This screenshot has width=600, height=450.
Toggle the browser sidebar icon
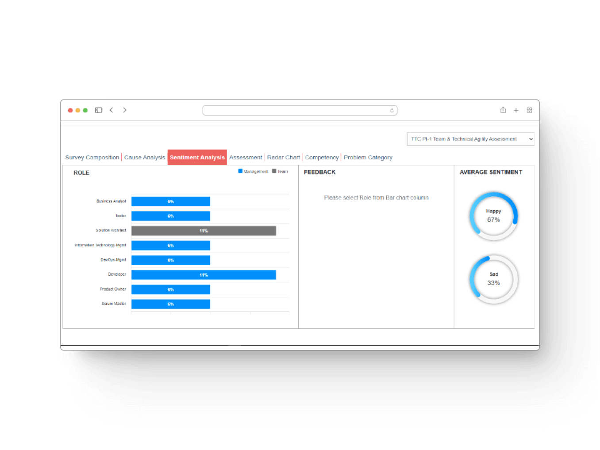(98, 110)
